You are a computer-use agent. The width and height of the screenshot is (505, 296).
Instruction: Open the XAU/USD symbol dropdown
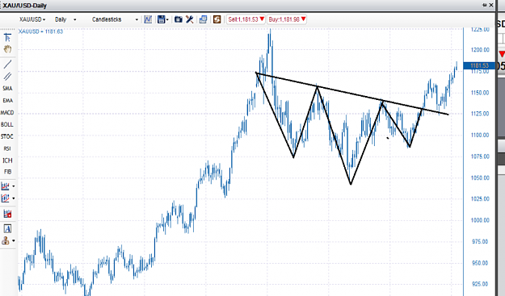click(x=32, y=19)
